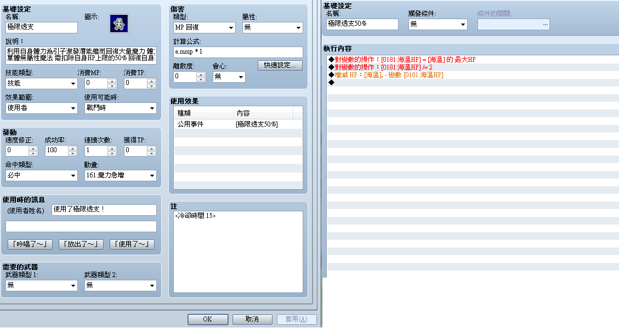Image resolution: width=619 pixels, height=328 pixels.
Task: Click the 快速設定... button
Action: click(280, 66)
